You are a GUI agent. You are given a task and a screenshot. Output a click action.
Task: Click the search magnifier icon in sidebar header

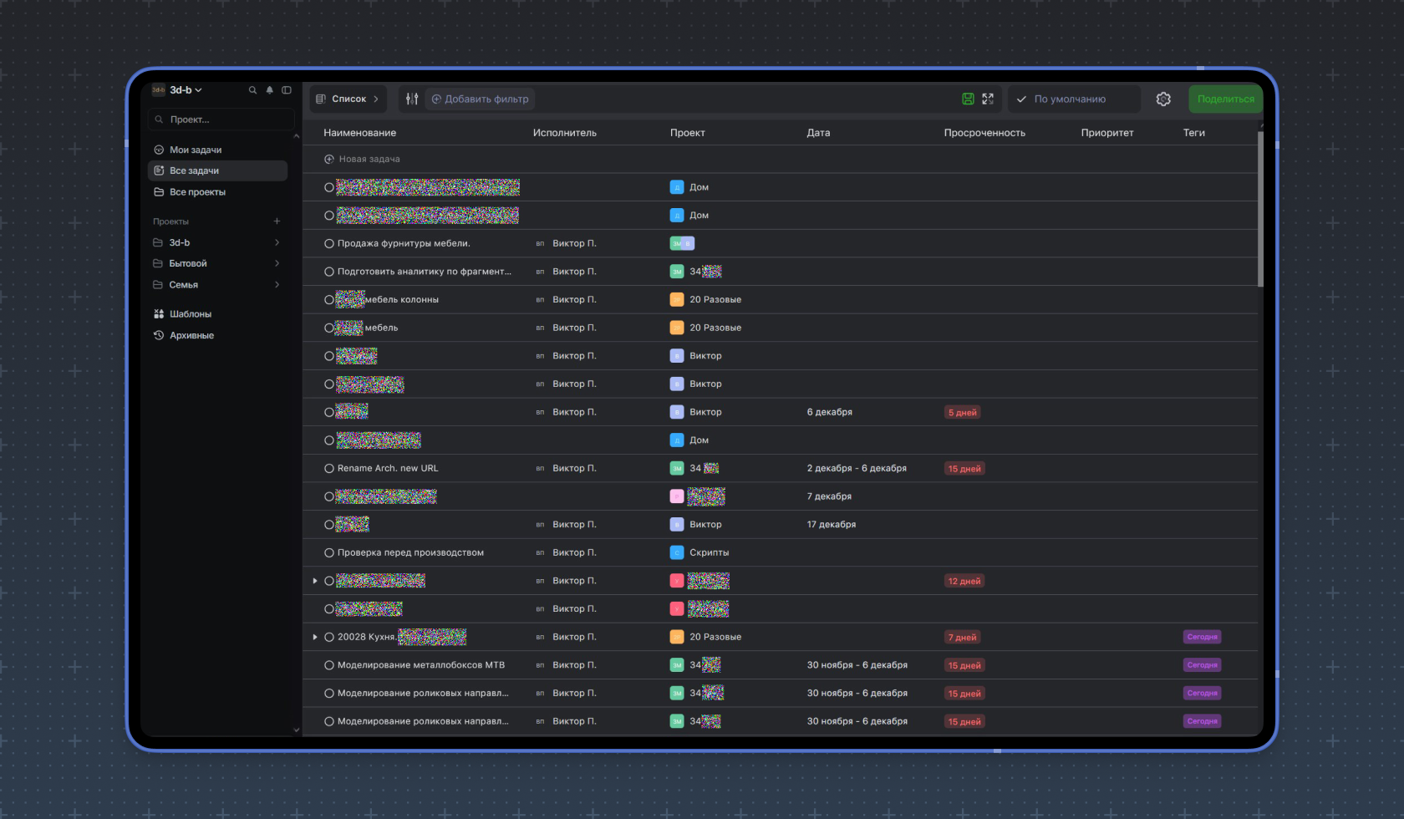252,90
